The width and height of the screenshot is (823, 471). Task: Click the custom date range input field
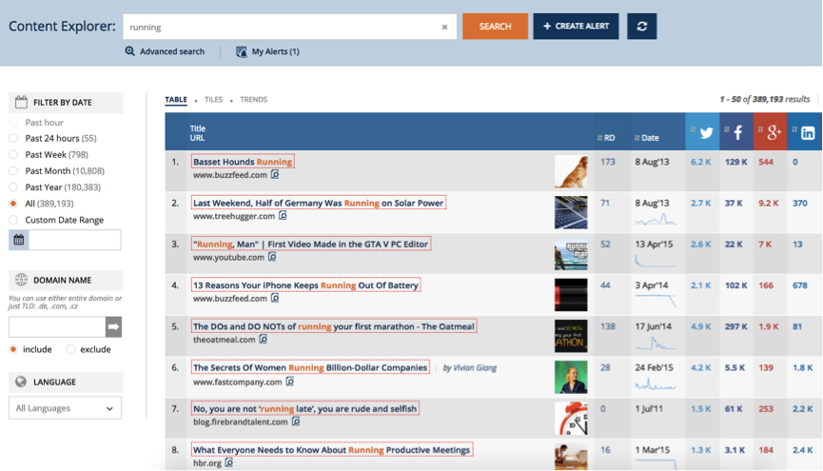pos(74,240)
